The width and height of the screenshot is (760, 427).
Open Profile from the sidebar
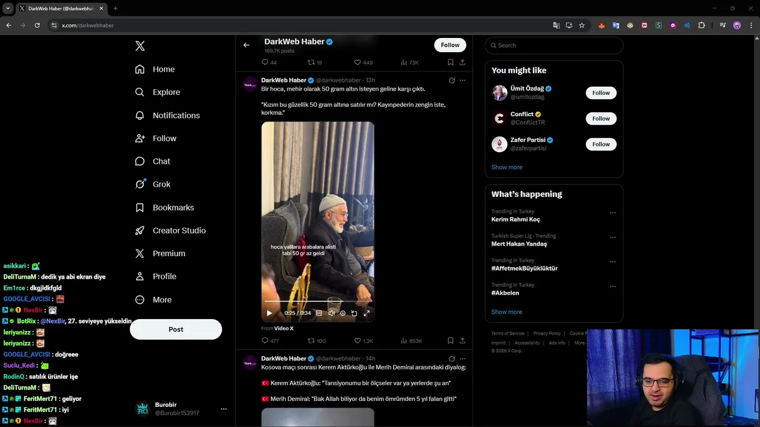tap(156, 276)
